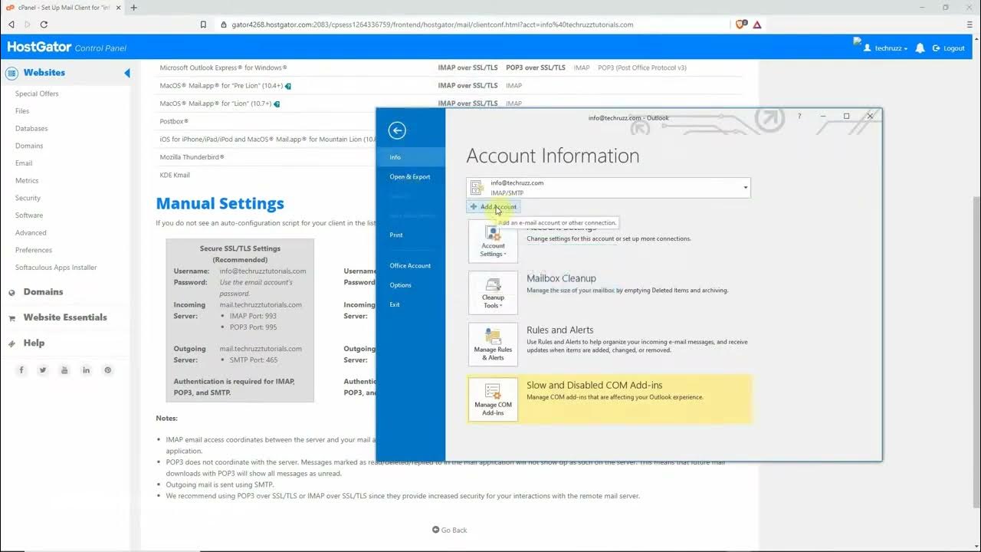Open Preferences in the sidebar
The height and width of the screenshot is (552, 981).
(34, 250)
